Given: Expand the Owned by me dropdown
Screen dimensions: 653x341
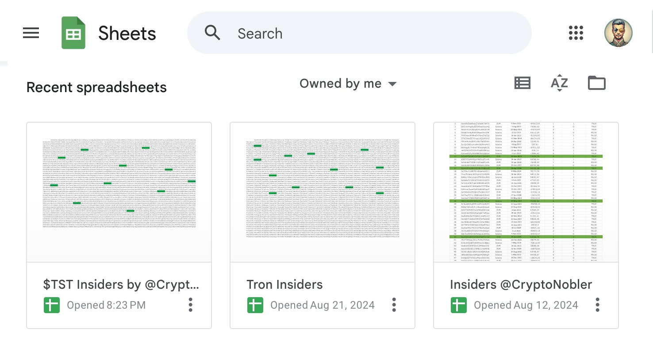Looking at the screenshot, I should coord(348,83).
